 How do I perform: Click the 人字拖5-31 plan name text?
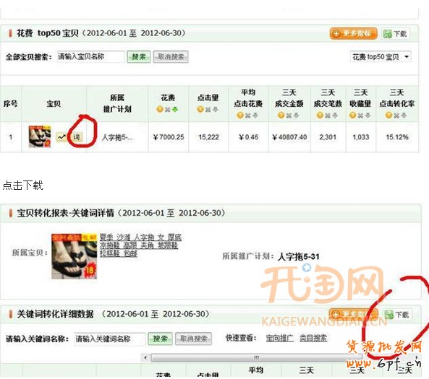coord(299,257)
